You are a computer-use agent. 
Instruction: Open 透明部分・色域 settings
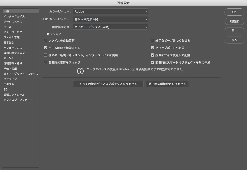[x=21, y=63]
